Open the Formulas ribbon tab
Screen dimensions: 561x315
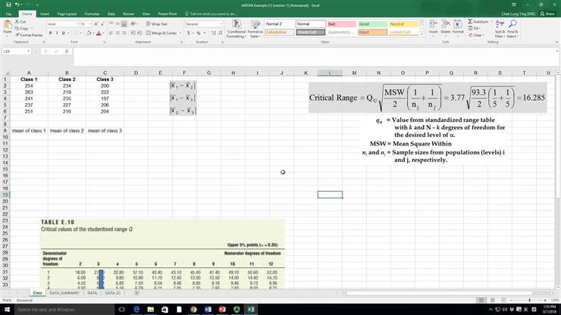[92, 14]
